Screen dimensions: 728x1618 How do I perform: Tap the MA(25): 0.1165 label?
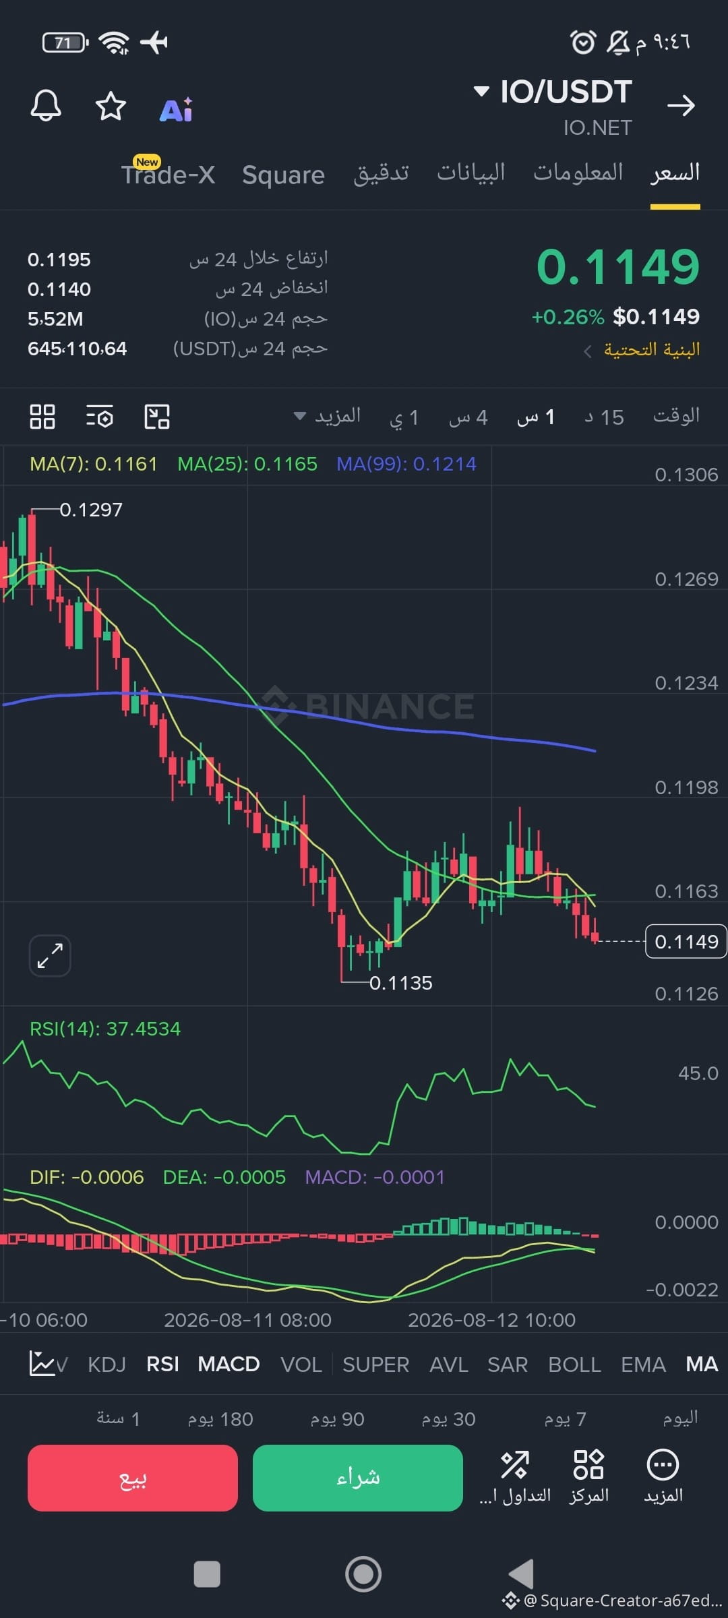247,464
